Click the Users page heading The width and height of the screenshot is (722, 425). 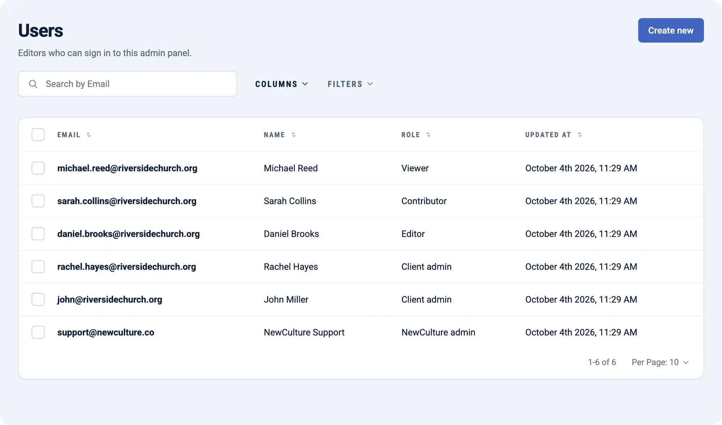coord(40,31)
